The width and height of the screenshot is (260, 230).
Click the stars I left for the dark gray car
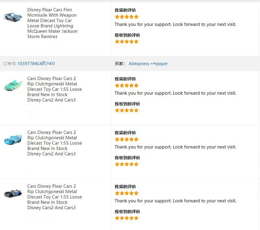click(127, 193)
